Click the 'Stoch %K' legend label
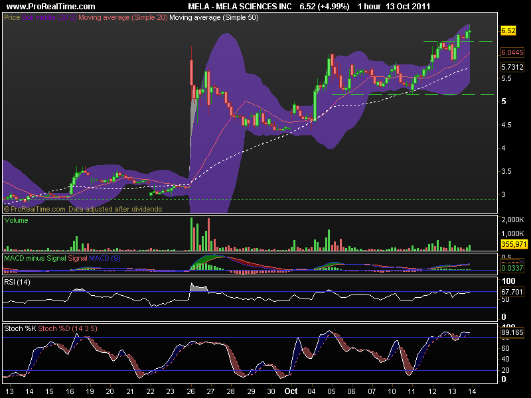This screenshot has height=398, width=531. [20, 328]
